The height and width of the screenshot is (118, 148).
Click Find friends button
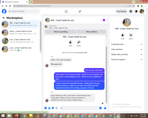[121, 12]
